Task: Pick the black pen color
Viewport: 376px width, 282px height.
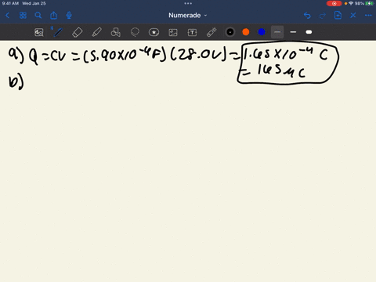Action: [x=230, y=32]
